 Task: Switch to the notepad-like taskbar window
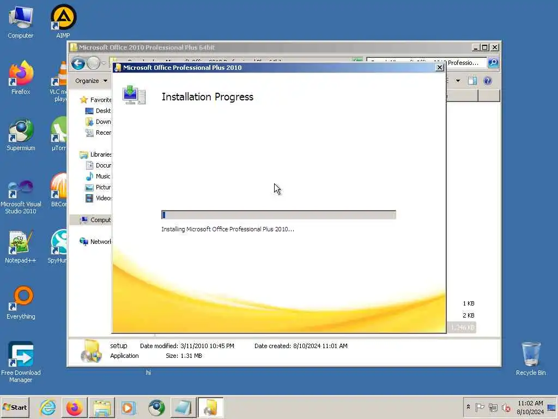coord(183,408)
